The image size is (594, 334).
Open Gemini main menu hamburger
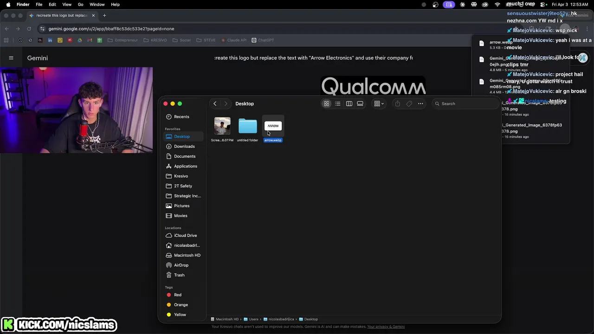click(x=11, y=58)
